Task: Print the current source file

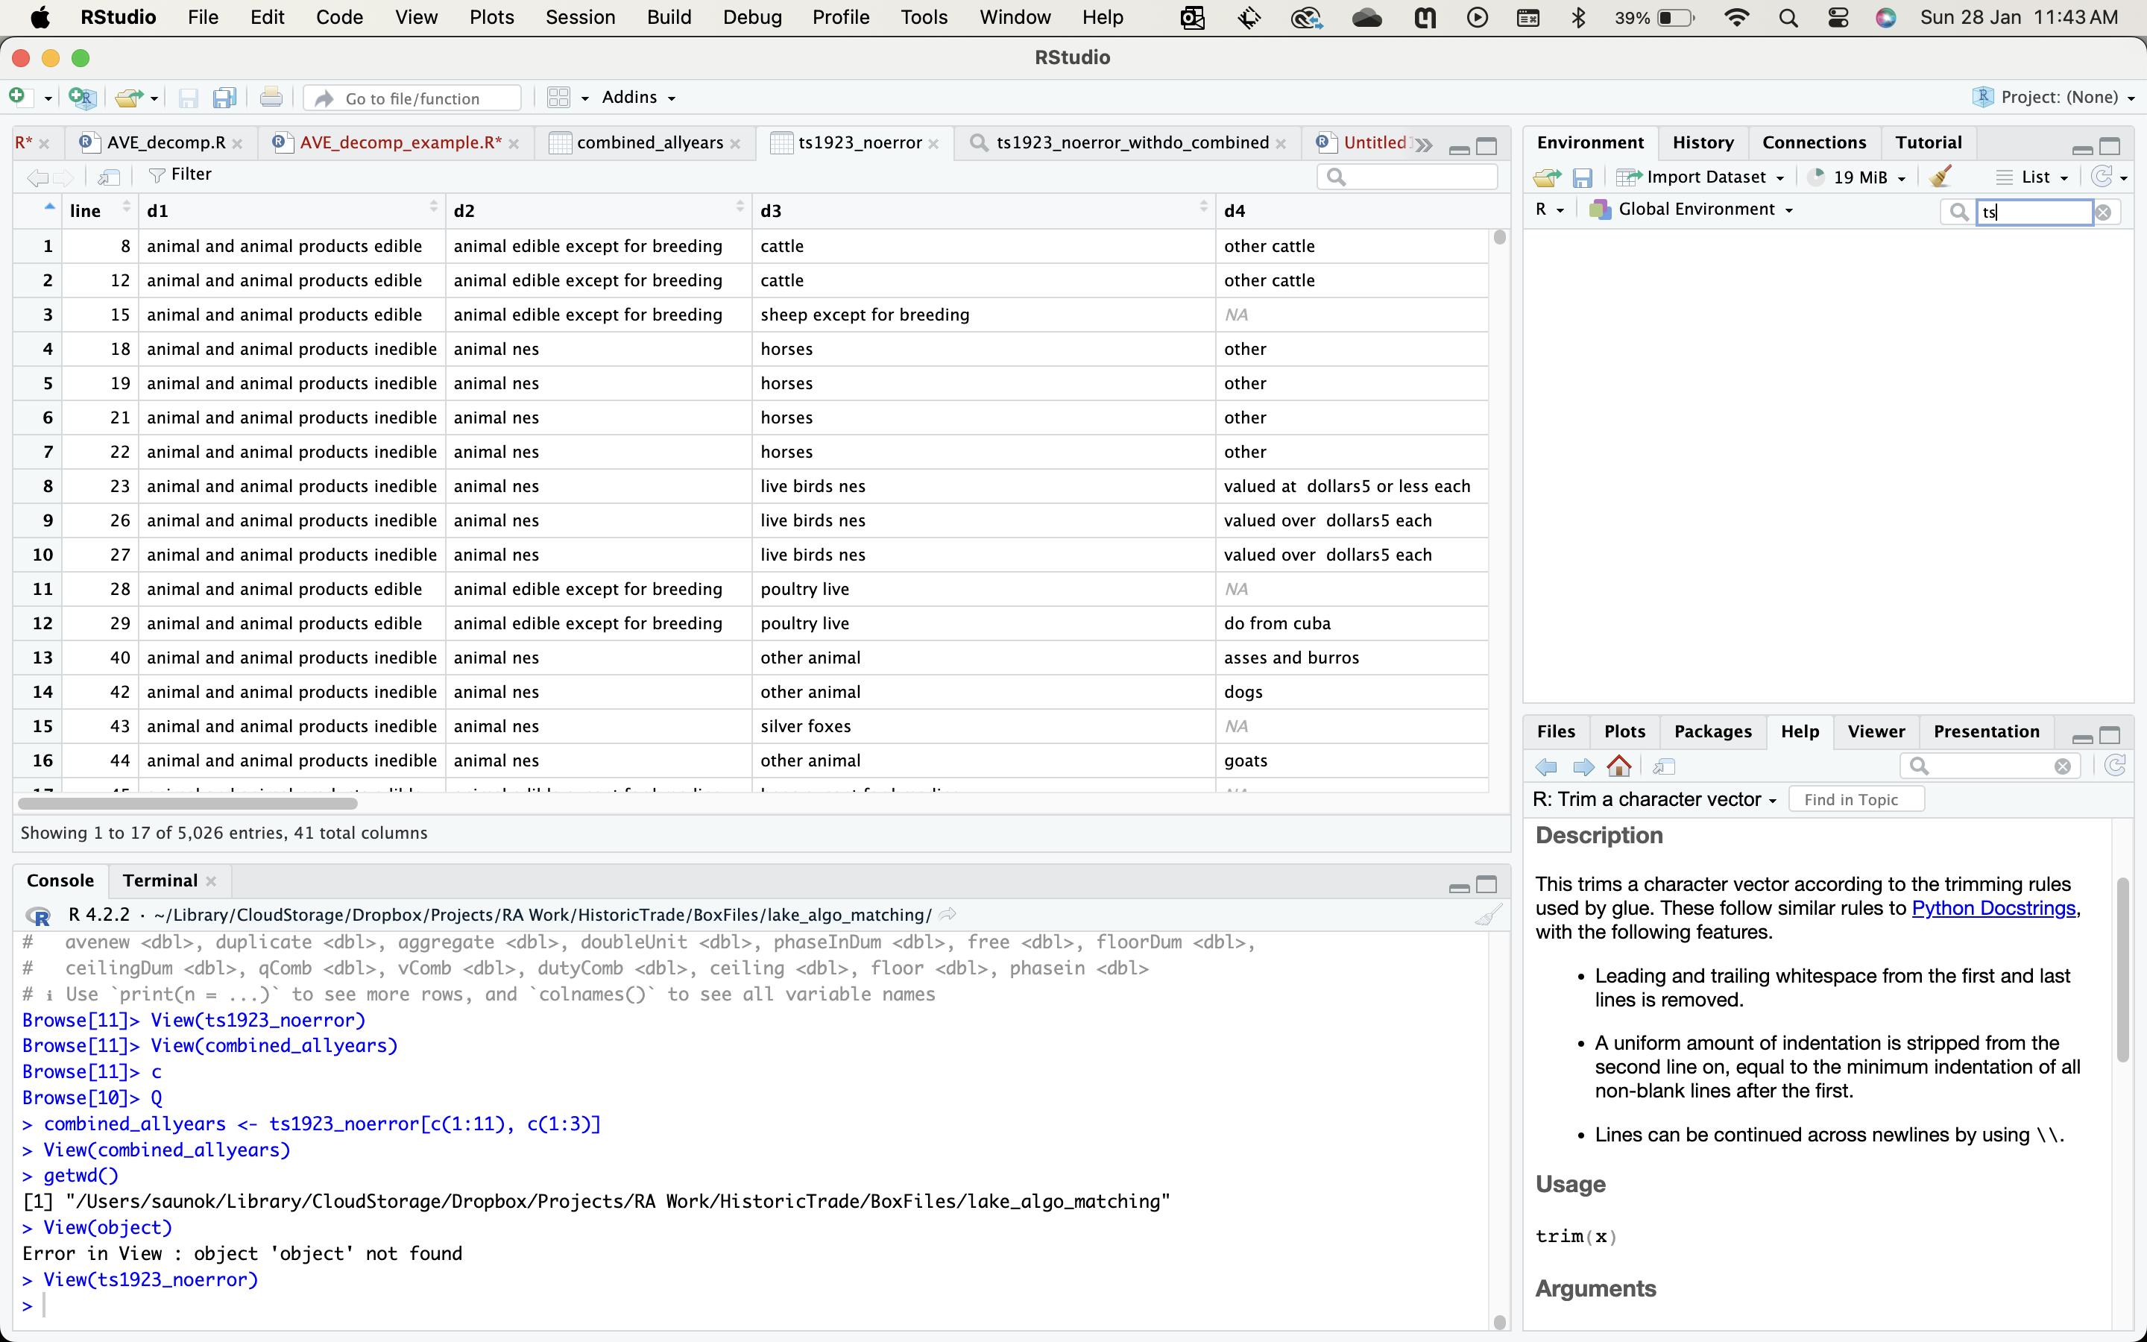Action: (x=271, y=98)
